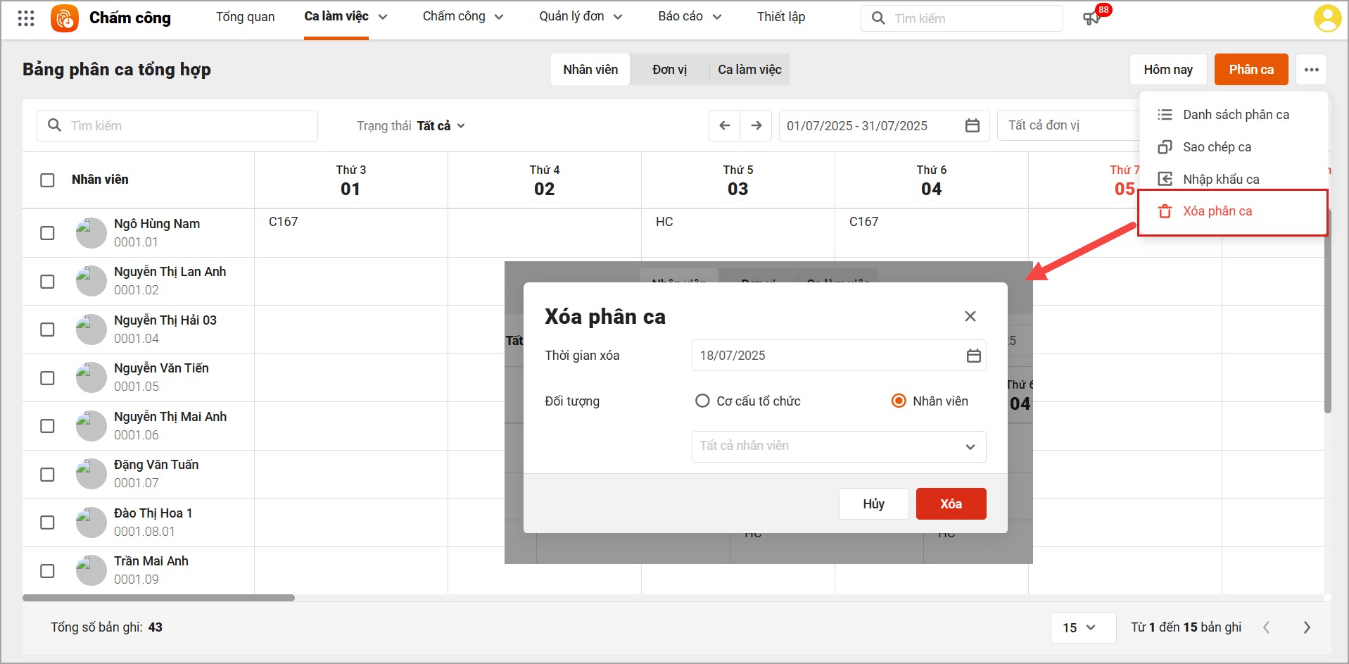Image resolution: width=1349 pixels, height=664 pixels.
Task: Click the three-dot more options button
Action: (x=1311, y=70)
